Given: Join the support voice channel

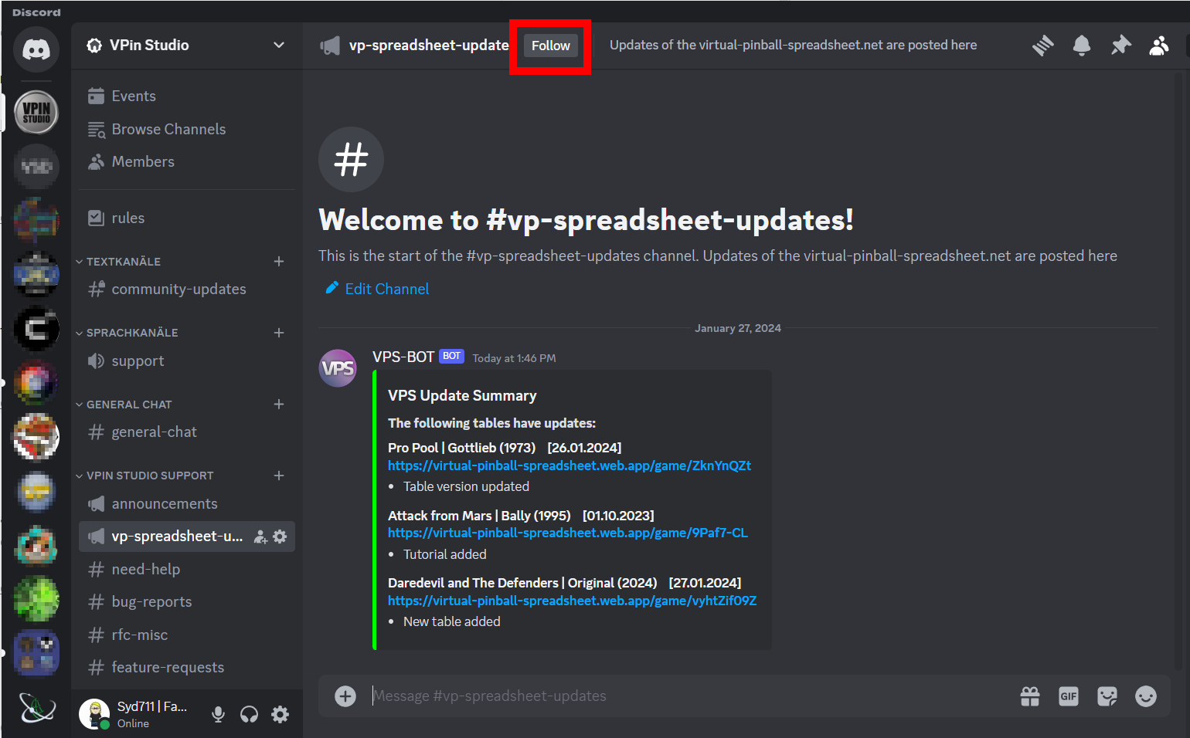Looking at the screenshot, I should 186,361.
